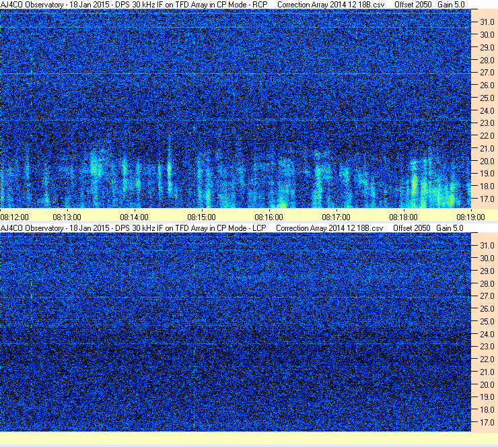Pick the 19.0 frequency label in LCP panel

pos(487,397)
